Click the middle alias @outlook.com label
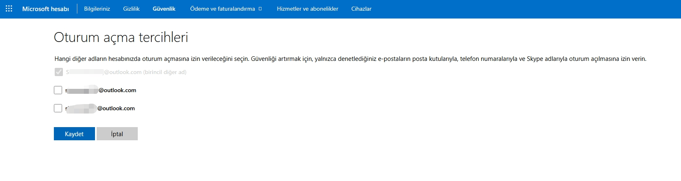The width and height of the screenshot is (681, 181). 101,90
